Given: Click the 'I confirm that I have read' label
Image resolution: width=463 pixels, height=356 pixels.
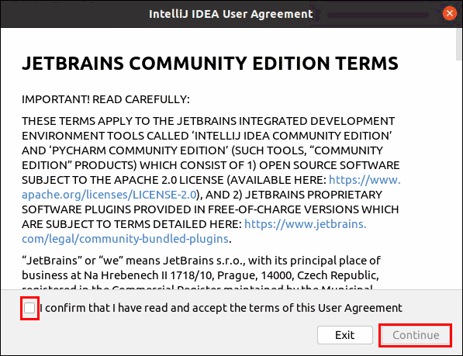Looking at the screenshot, I should tap(220, 308).
